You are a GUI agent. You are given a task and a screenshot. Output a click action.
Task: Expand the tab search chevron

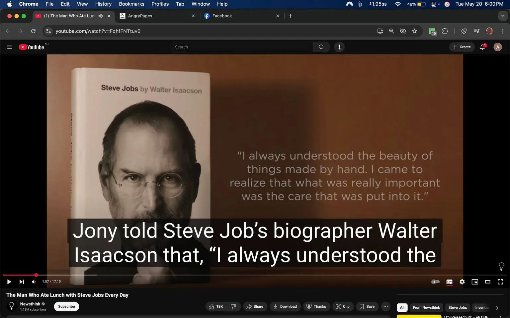click(502, 16)
